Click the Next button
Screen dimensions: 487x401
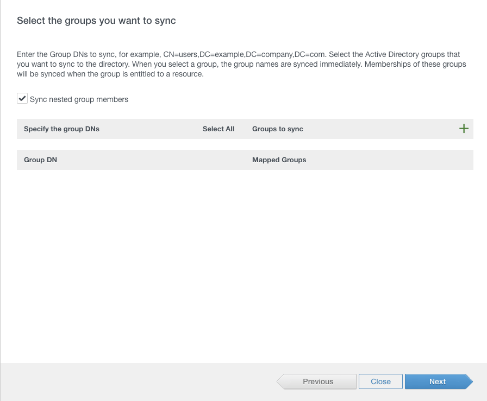pos(437,381)
